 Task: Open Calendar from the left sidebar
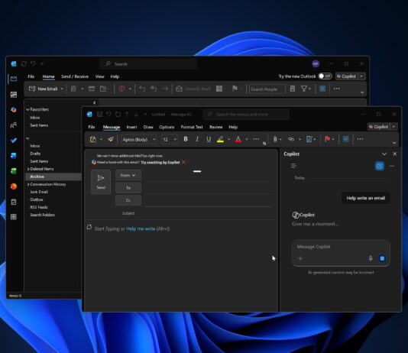pyautogui.click(x=14, y=95)
